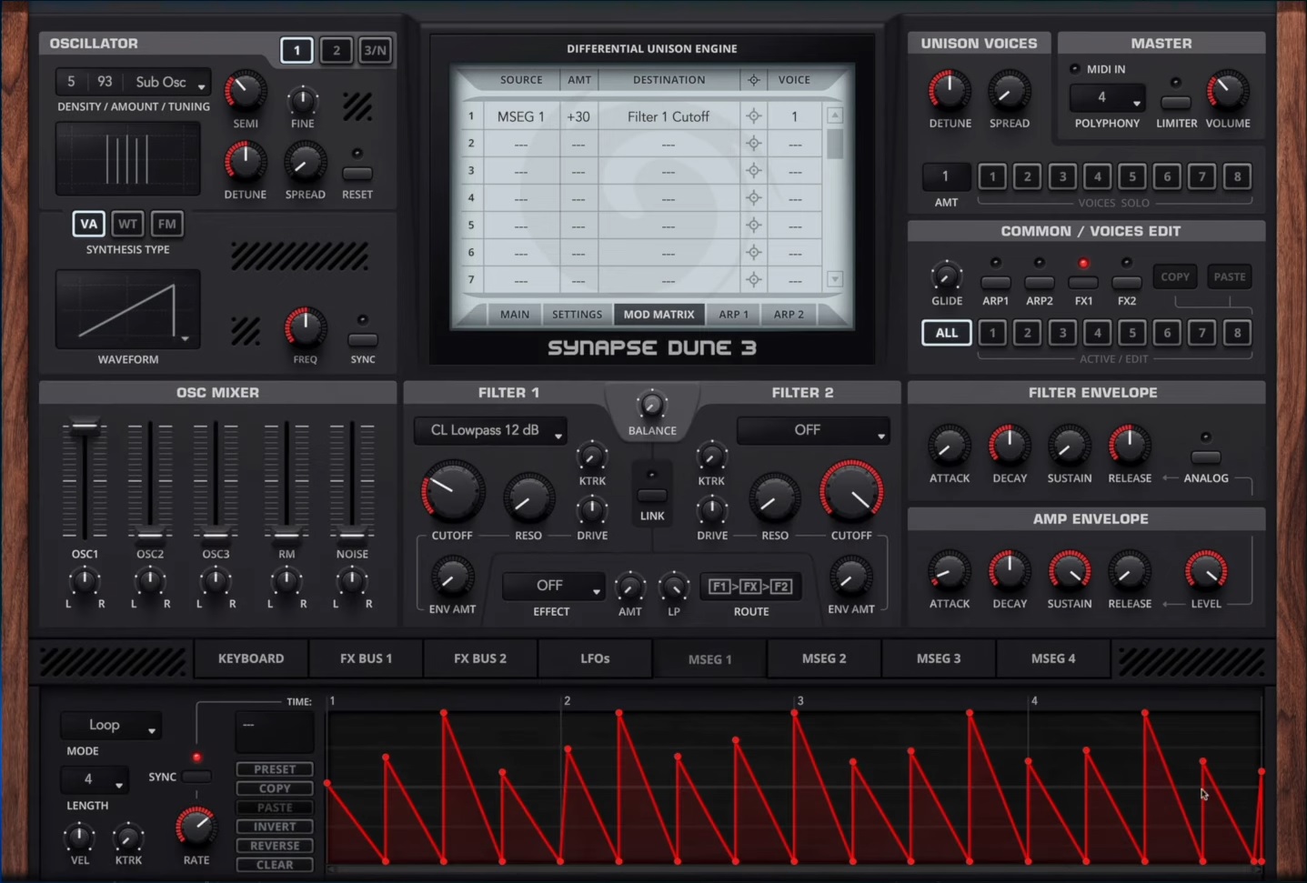Click the filter Balance knob
This screenshot has width=1307, height=883.
(651, 405)
